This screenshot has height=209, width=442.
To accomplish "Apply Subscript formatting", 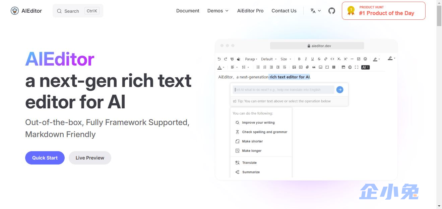I will coord(339,59).
